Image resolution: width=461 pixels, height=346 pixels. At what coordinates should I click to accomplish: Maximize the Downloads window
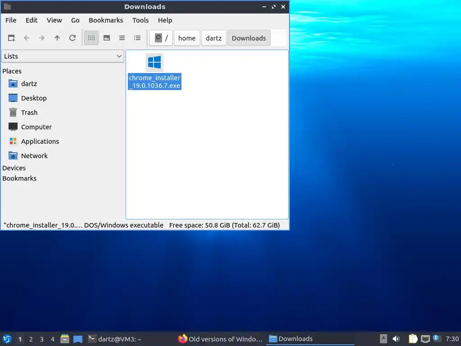click(x=274, y=7)
